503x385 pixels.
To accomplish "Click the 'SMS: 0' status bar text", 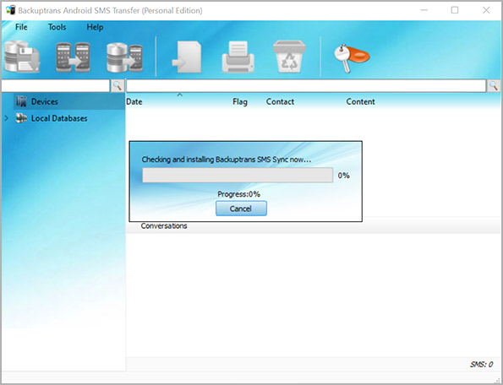I will (x=481, y=365).
